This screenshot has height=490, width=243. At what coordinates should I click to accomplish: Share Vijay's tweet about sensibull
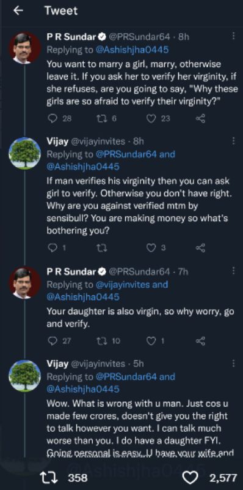click(200, 248)
